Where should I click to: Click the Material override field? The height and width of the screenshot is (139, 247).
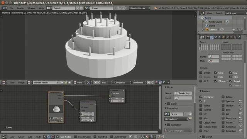(213, 61)
